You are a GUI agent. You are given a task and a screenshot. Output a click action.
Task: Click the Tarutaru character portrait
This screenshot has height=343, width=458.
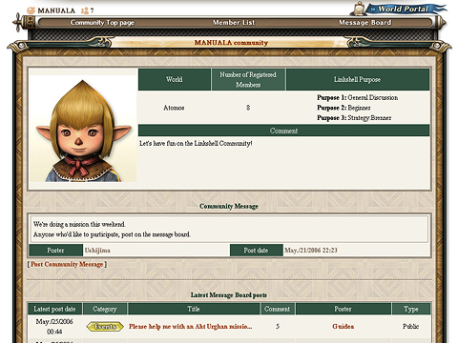click(83, 129)
